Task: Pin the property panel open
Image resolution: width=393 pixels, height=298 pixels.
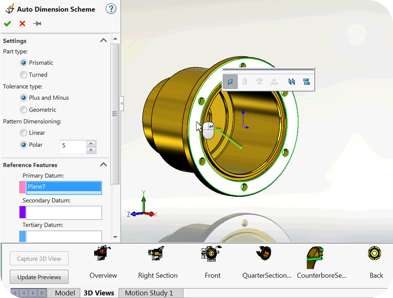Action: [37, 24]
